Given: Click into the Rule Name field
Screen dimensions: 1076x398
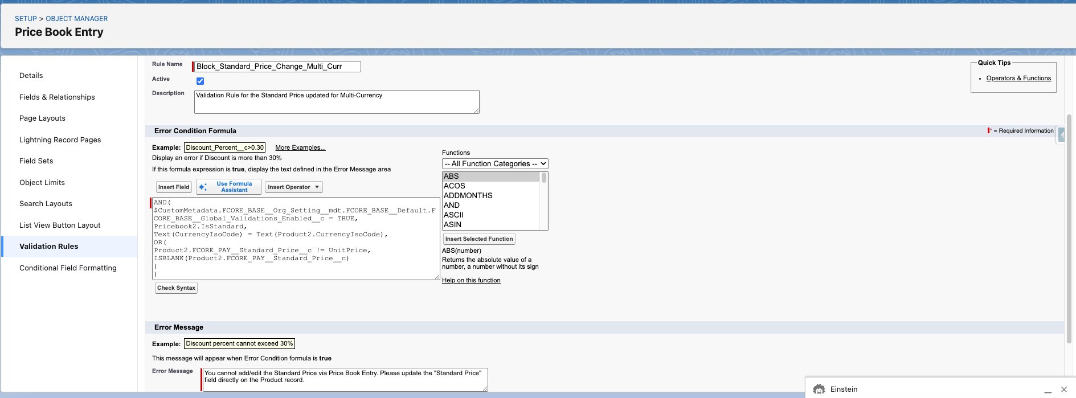Looking at the screenshot, I should coord(277,67).
